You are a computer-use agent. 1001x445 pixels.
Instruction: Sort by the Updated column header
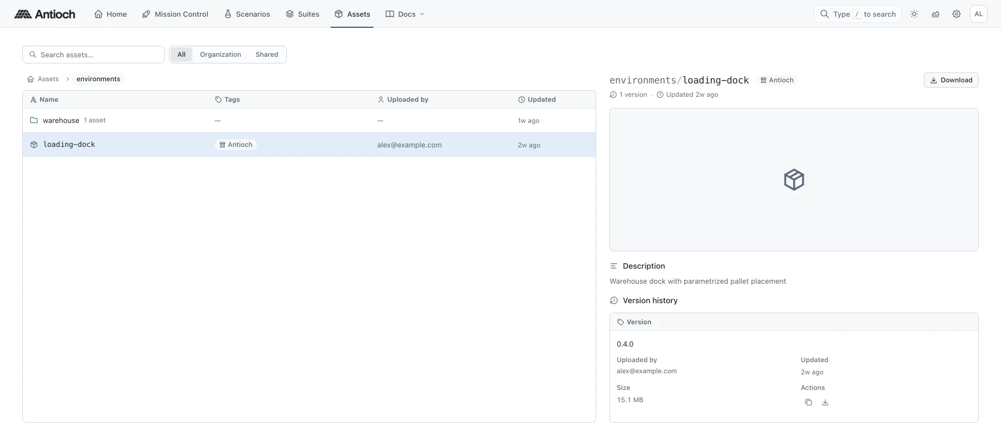click(537, 100)
